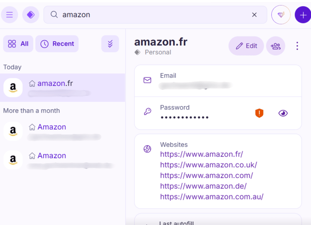
Task: Open the https://www.amazon.com.au/ link
Action: 211,197
